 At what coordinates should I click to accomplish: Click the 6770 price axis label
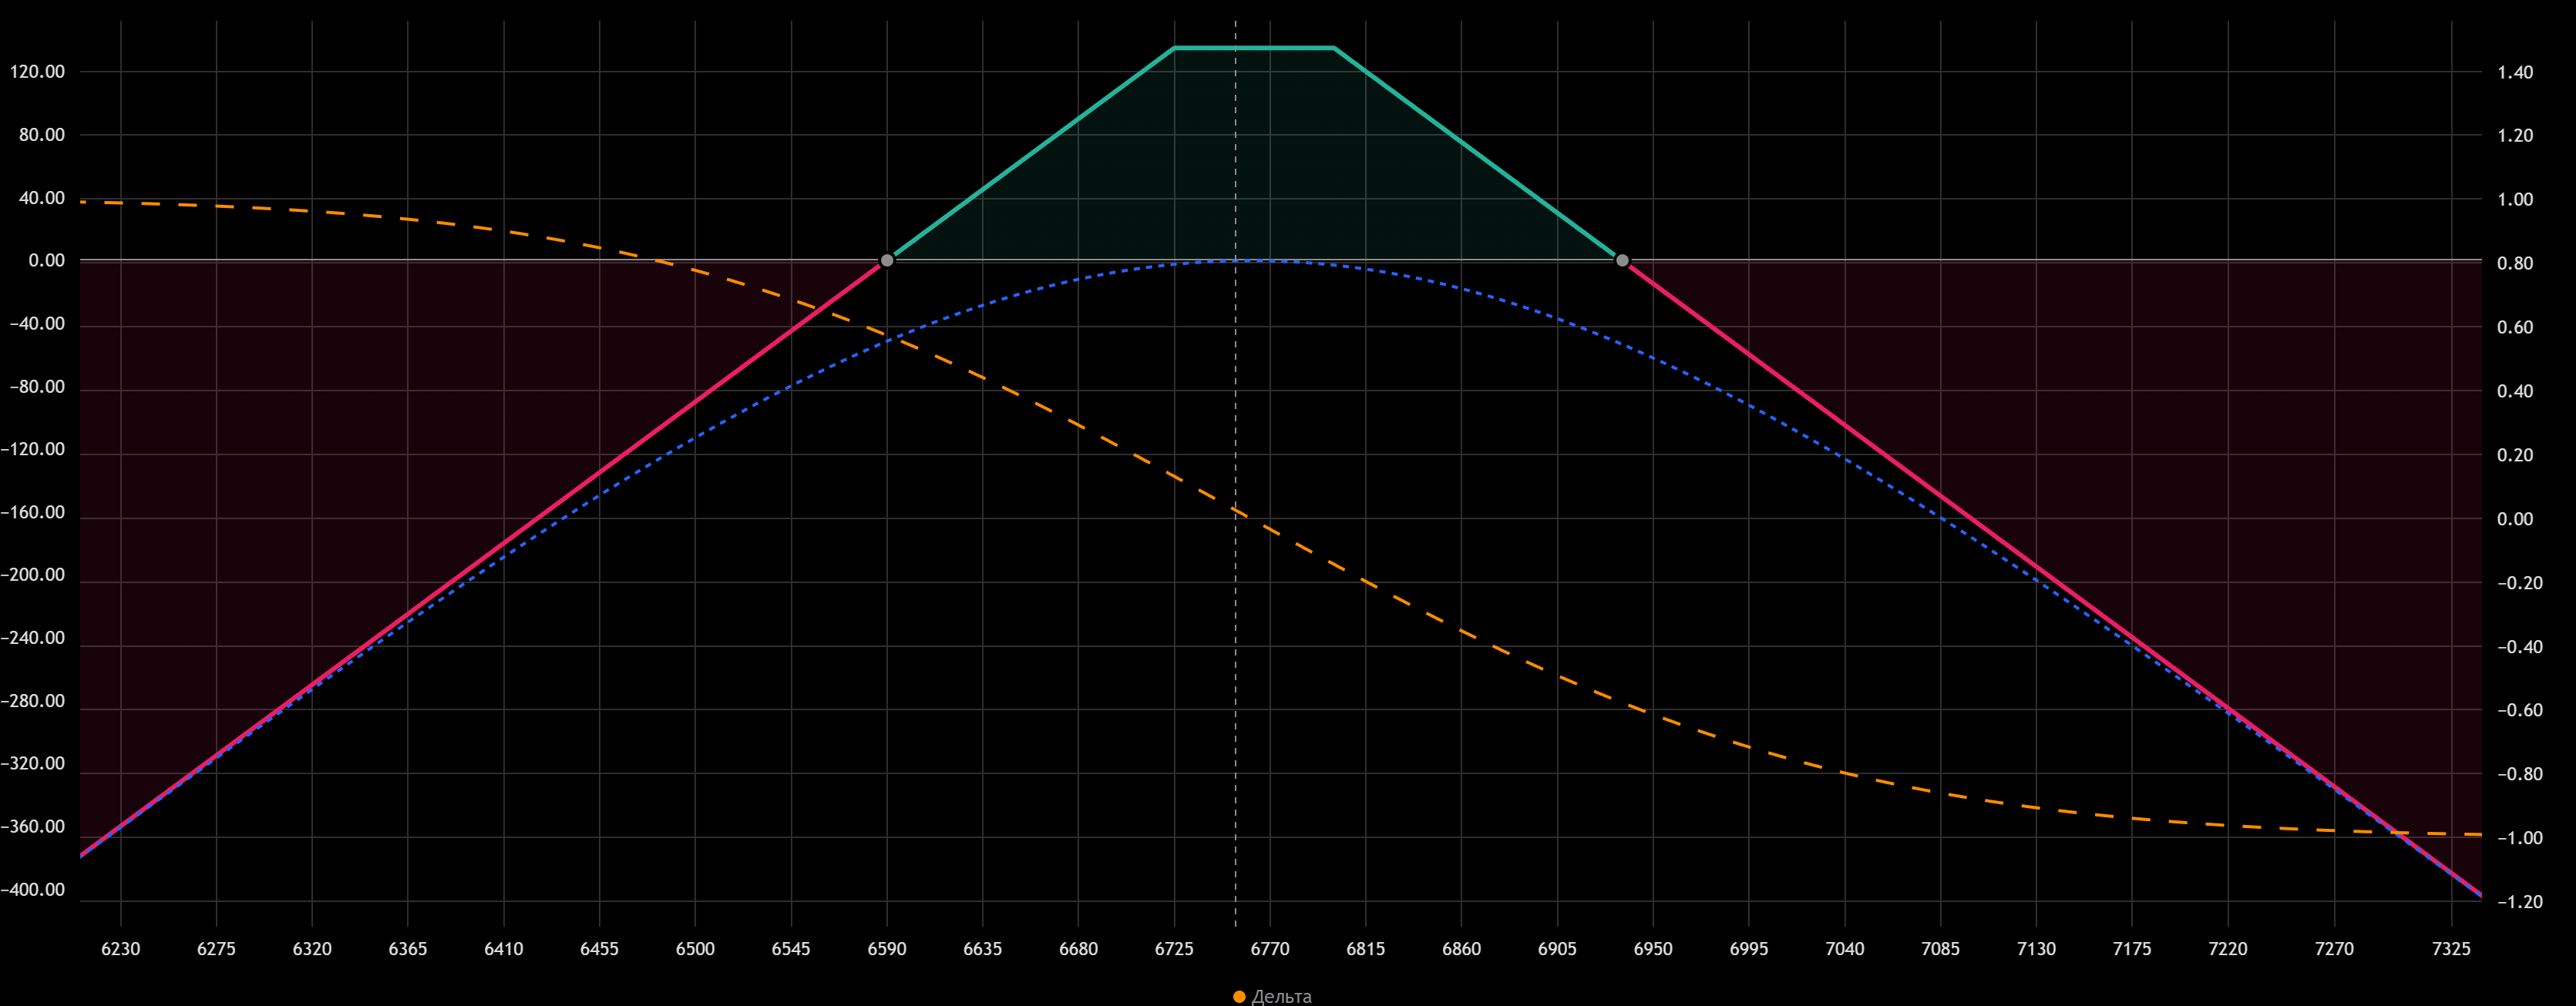1270,949
